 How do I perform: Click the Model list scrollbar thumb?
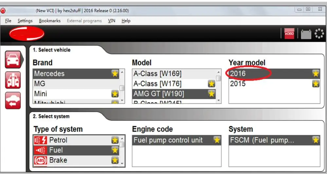218,79
